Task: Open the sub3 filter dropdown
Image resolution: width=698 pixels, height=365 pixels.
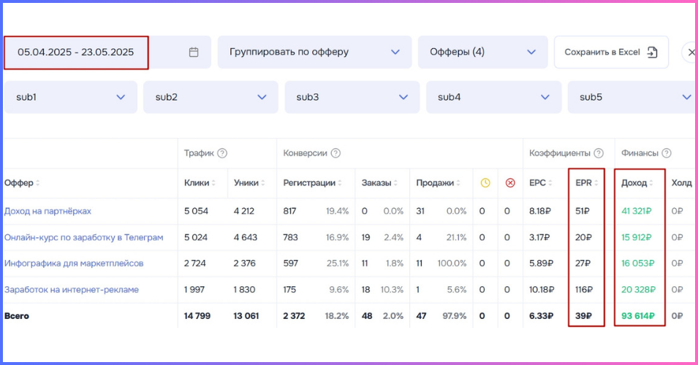Action: 352,97
